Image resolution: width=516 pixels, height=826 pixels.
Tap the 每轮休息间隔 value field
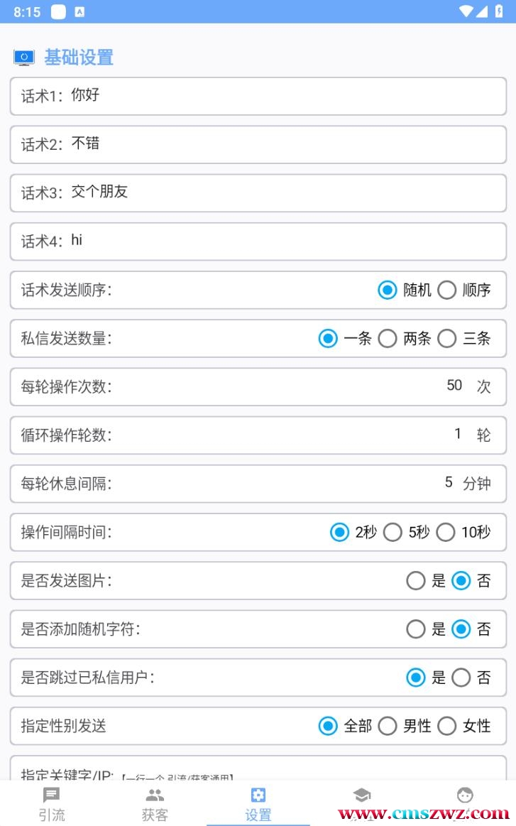tap(449, 483)
